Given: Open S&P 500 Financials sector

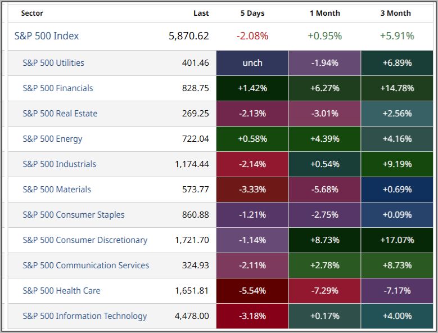Looking at the screenshot, I should pyautogui.click(x=58, y=88).
